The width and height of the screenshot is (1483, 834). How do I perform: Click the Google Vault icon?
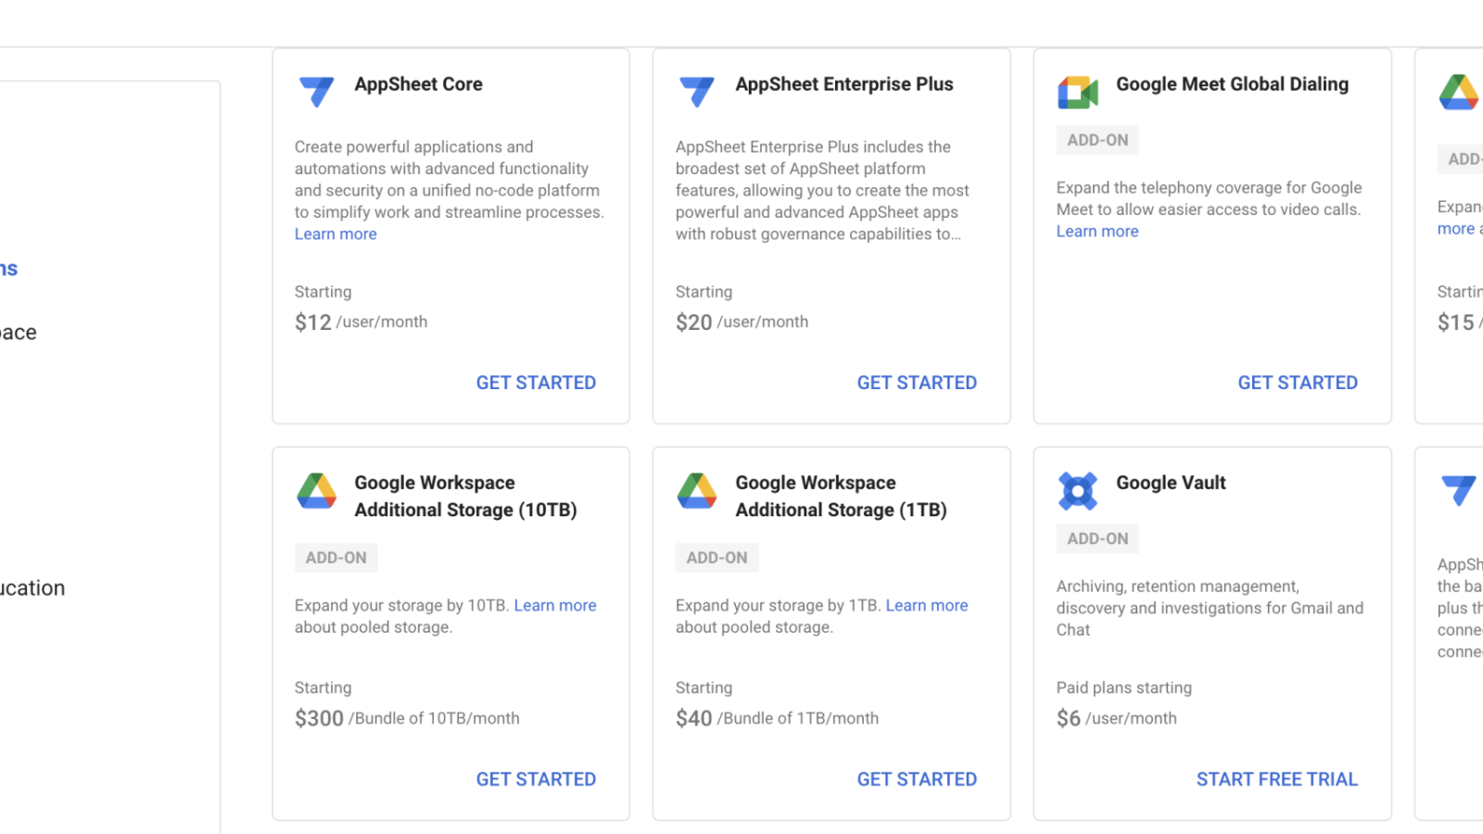(x=1078, y=491)
